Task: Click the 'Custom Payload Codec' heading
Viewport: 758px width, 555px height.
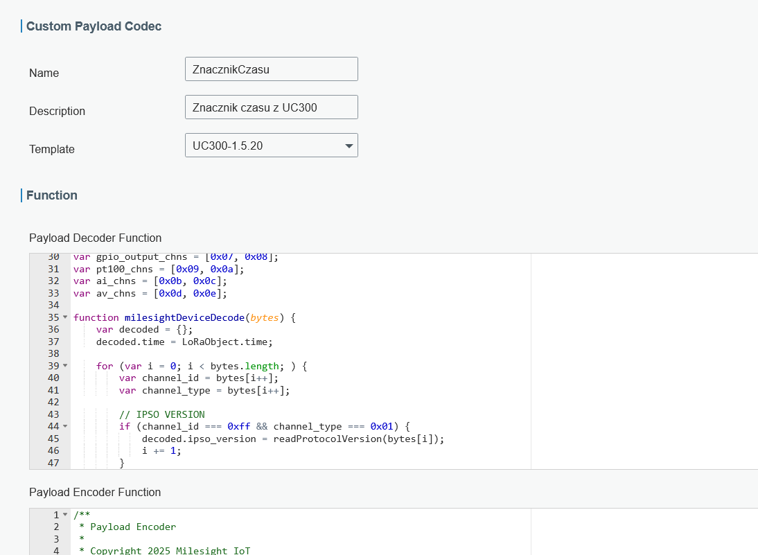Action: click(x=94, y=26)
